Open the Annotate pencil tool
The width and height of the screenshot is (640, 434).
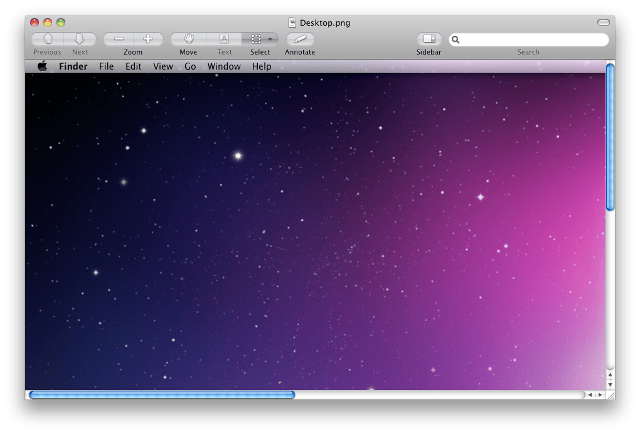click(x=300, y=39)
